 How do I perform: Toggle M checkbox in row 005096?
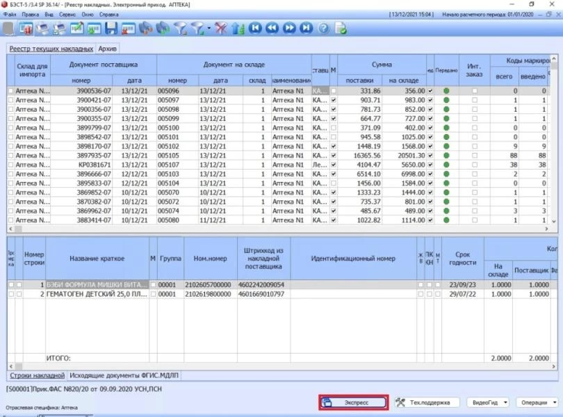pos(334,91)
